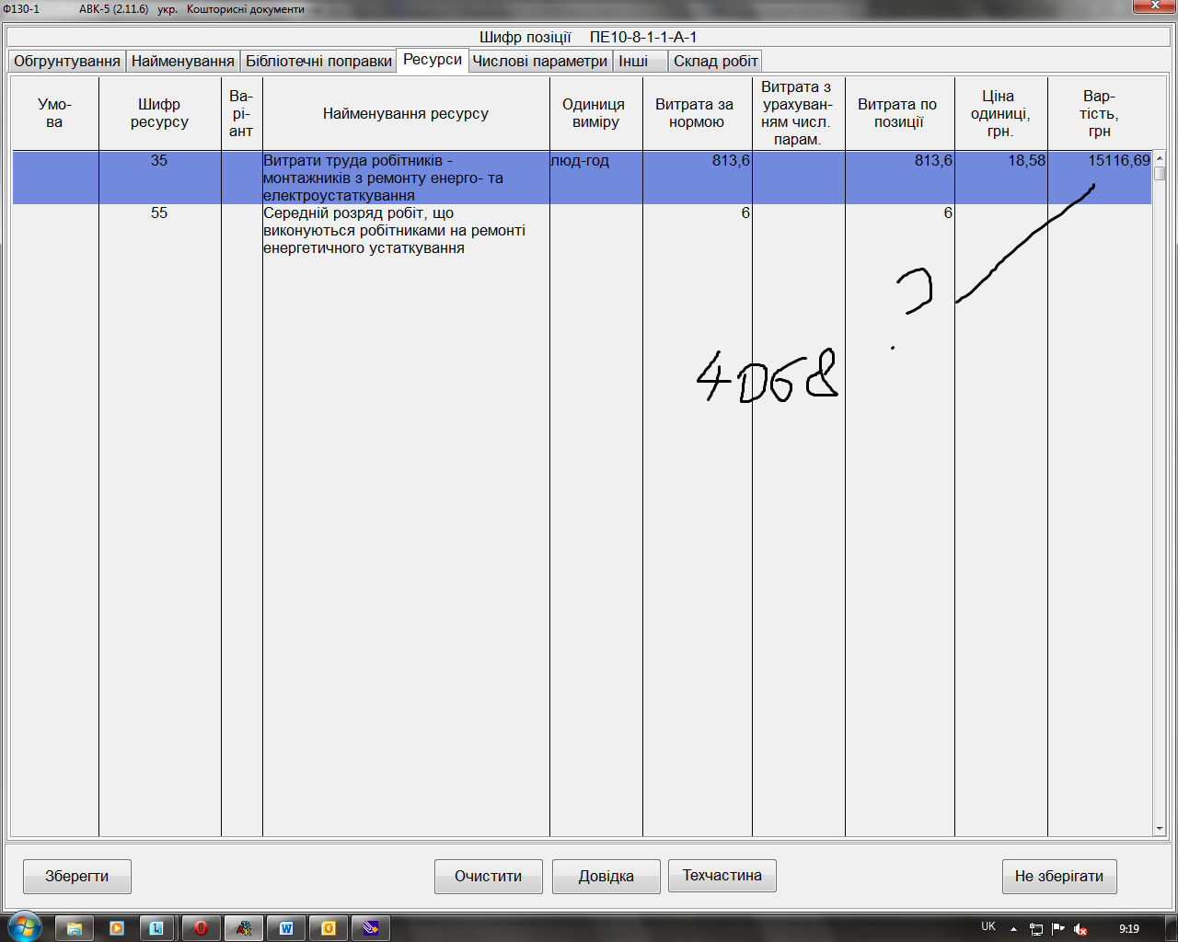Open the Action Center flag icon
This screenshot has width=1178, height=942.
(1058, 929)
